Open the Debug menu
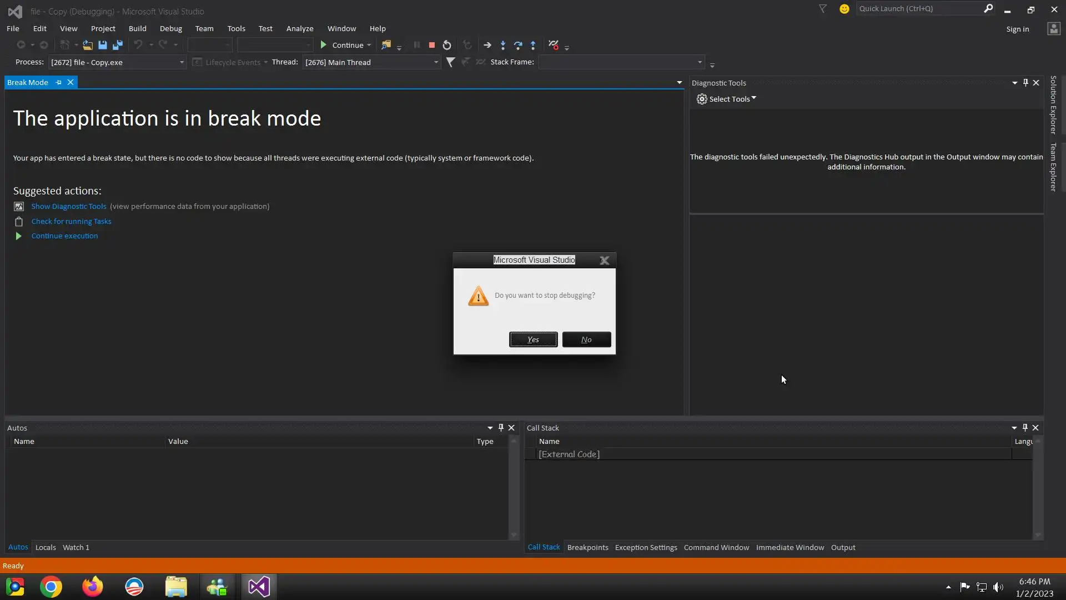Image resolution: width=1066 pixels, height=600 pixels. pos(170,28)
